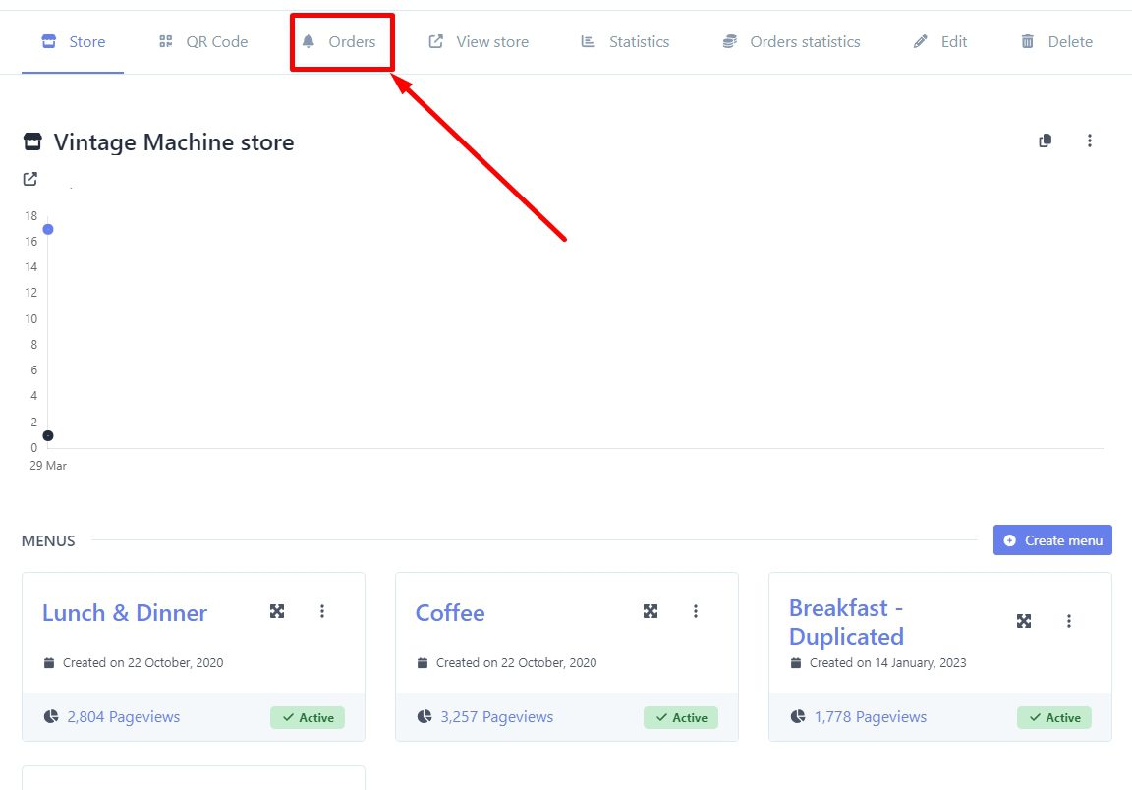
Task: Open Breakfast - Duplicated card options menu
Action: pyautogui.click(x=1069, y=621)
